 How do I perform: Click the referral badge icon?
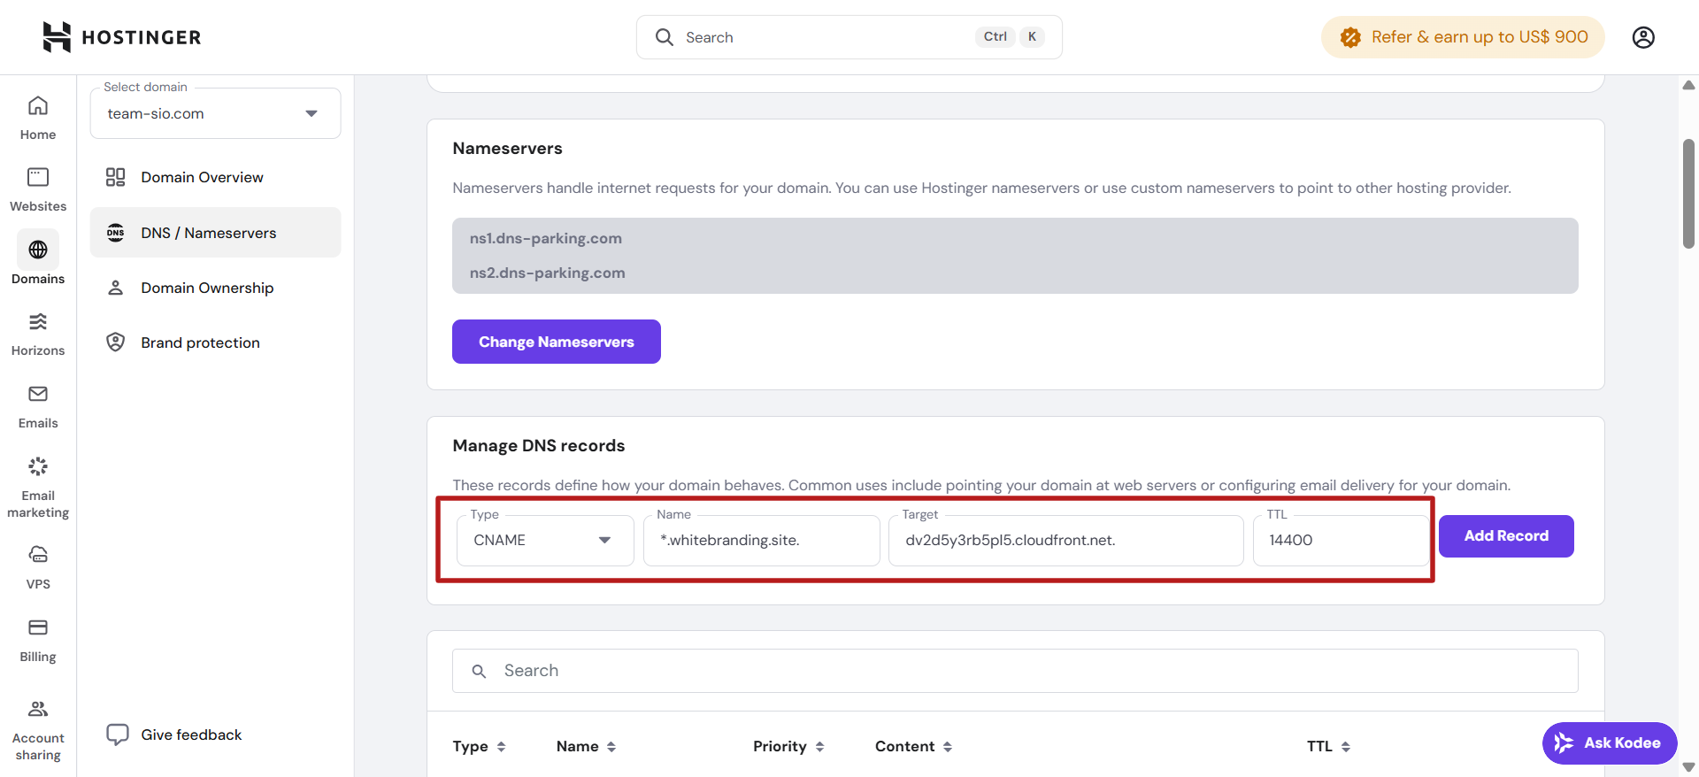point(1350,37)
